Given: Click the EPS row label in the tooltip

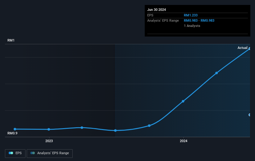Looking at the screenshot, I should pyautogui.click(x=150, y=15).
